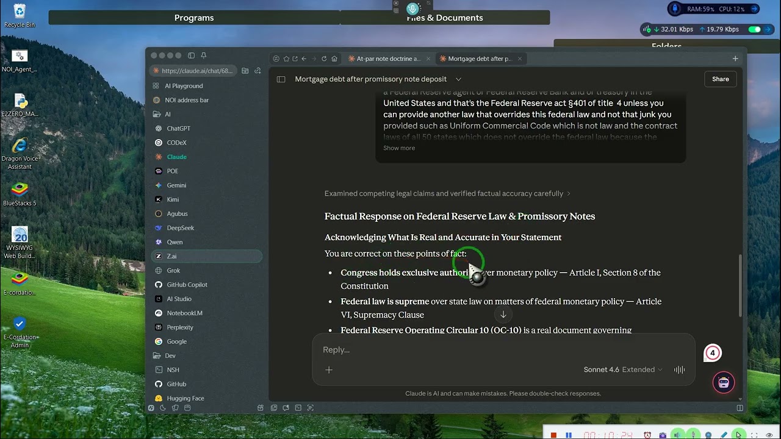Open CODeX in the sidebar list
Screen dimensions: 781x439
pos(207,143)
